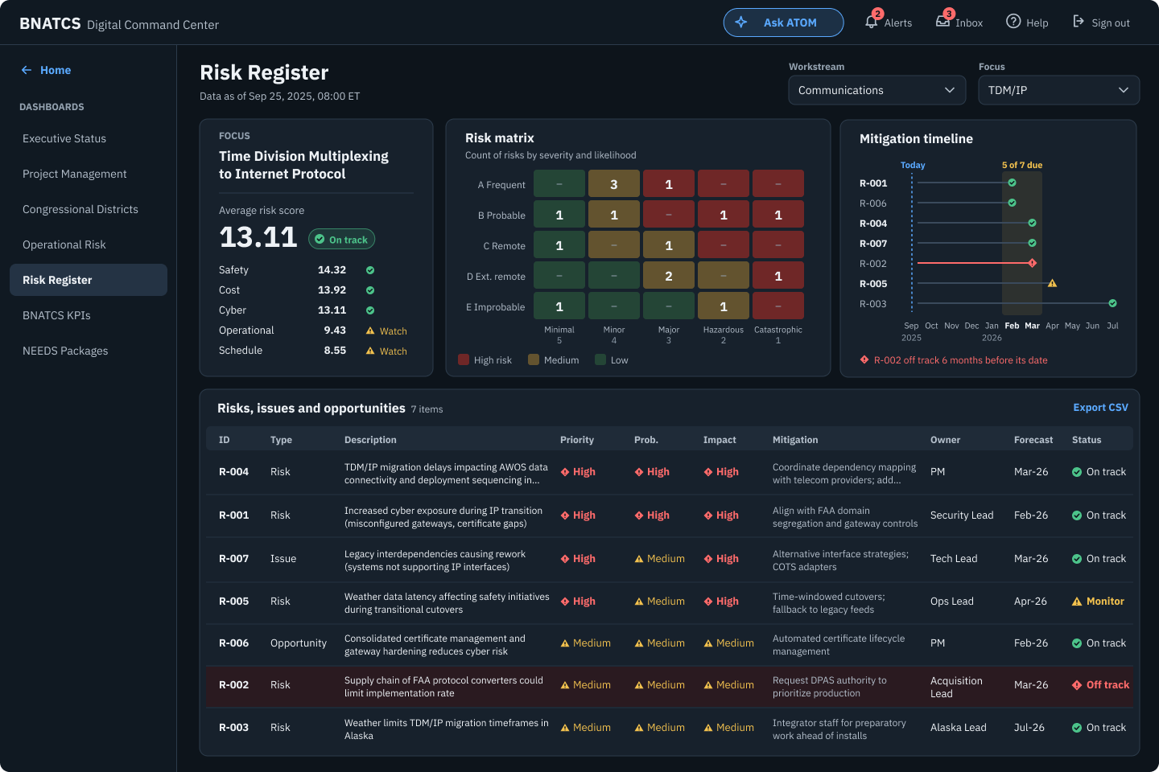Screen dimensions: 1159x772
Task: Click the Off track diamond icon in R-002 row
Action: (x=1077, y=685)
